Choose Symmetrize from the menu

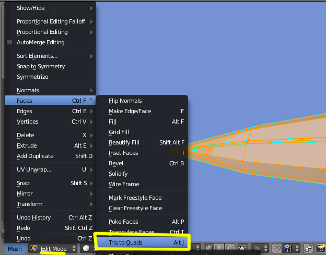tap(50, 77)
